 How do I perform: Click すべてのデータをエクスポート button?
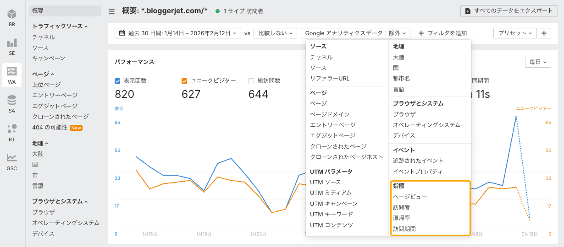[512, 11]
